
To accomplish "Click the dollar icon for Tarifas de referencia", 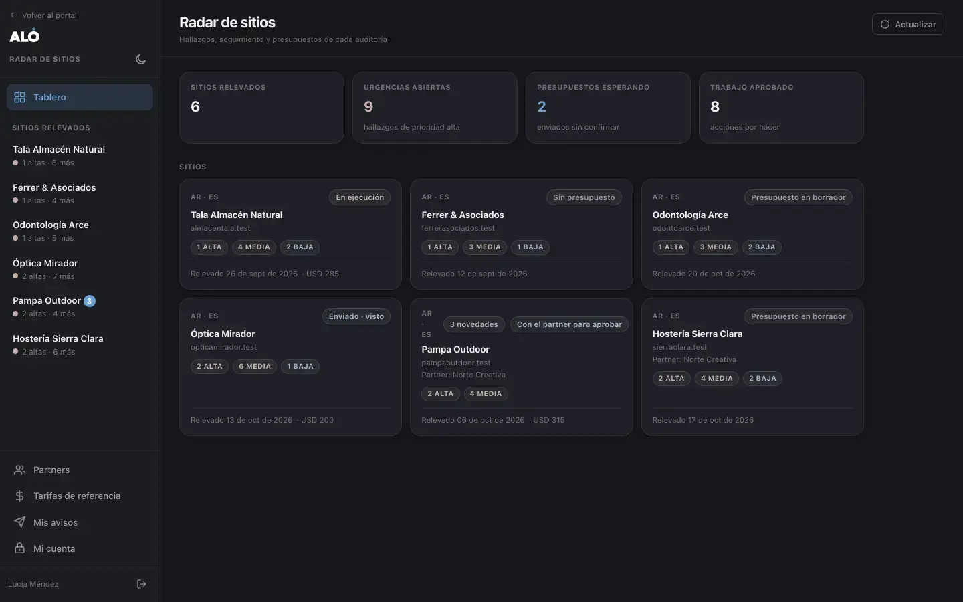I will [x=20, y=496].
